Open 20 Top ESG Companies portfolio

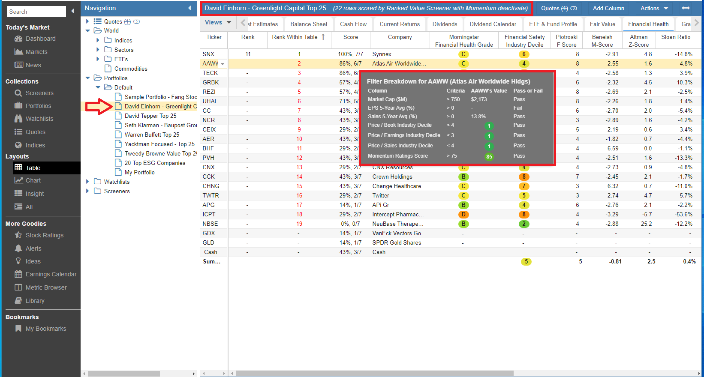[x=155, y=163]
